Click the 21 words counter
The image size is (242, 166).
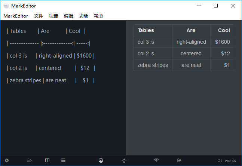coord(227,160)
